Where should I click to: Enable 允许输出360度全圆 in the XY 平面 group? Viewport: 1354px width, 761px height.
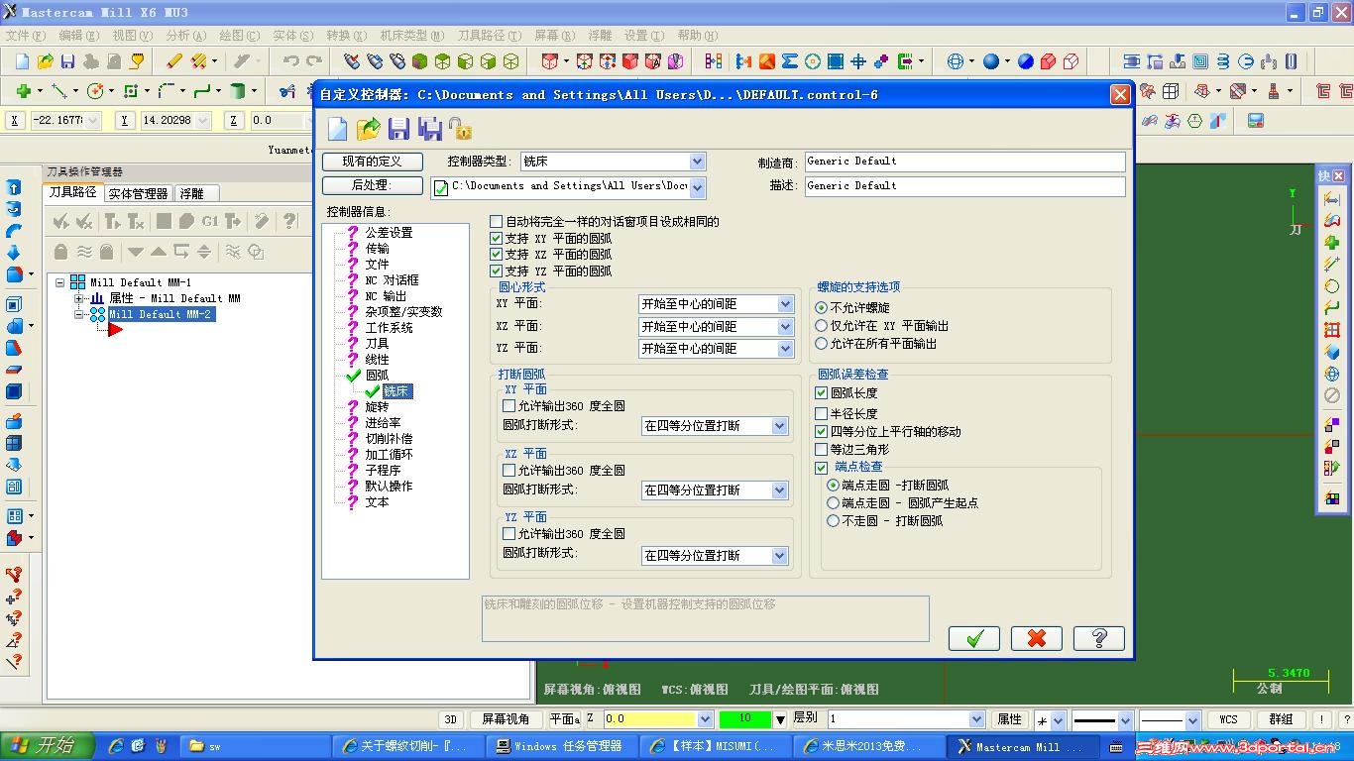click(x=509, y=406)
